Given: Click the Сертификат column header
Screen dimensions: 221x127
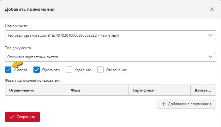Looking at the screenshot, I should click(159, 90).
